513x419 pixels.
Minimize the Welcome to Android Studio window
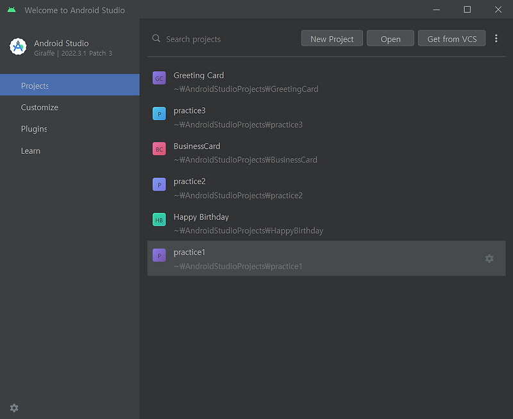coord(436,10)
